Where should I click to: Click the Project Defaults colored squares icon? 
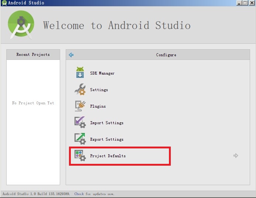click(x=80, y=156)
